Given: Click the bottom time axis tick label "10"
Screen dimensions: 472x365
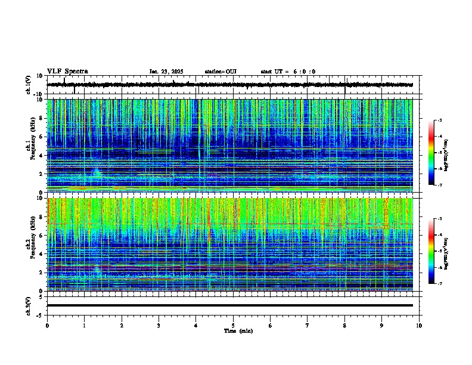Looking at the screenshot, I should (419, 326).
